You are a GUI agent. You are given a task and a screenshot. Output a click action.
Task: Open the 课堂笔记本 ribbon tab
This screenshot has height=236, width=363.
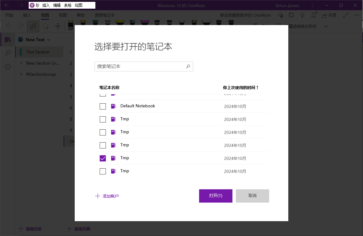105,15
